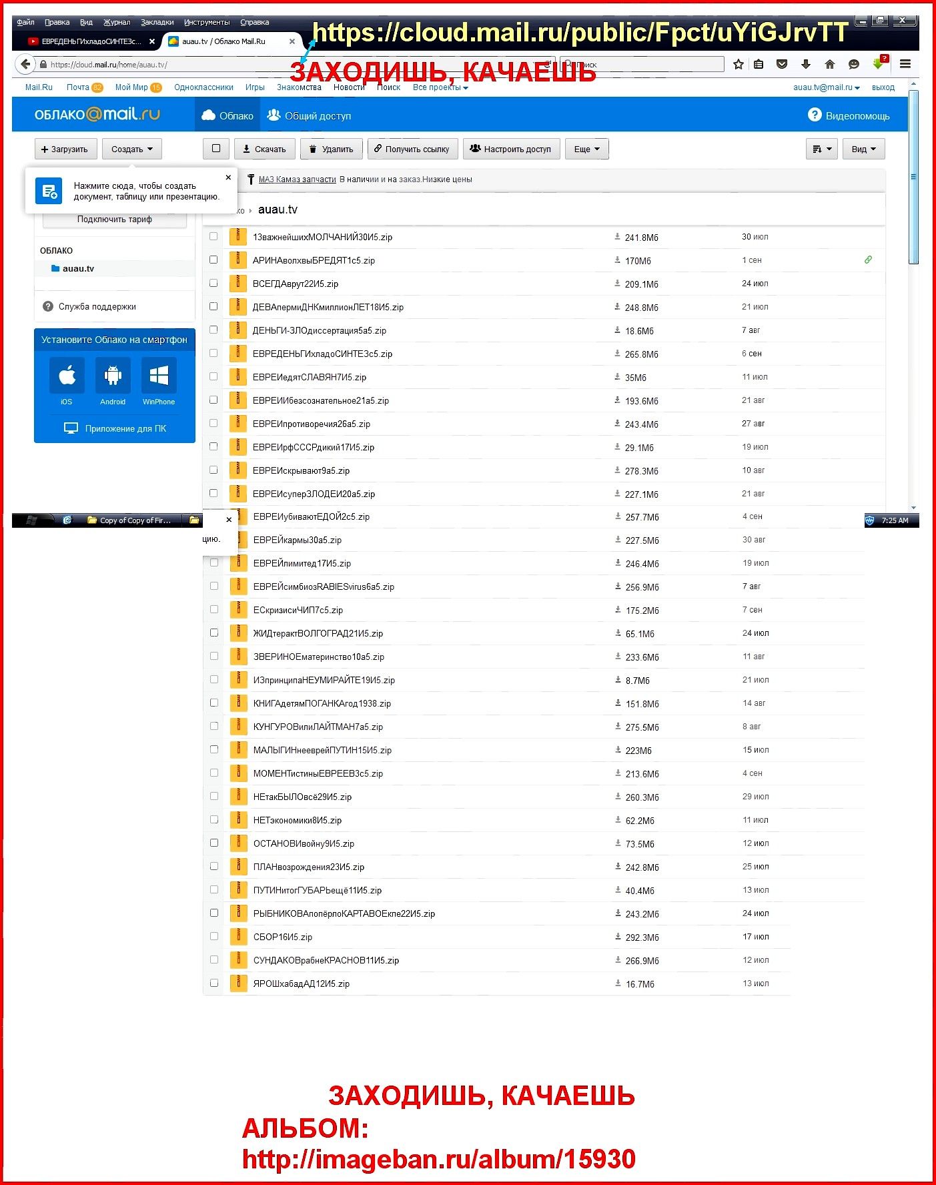The image size is (936, 1185).
Task: Open the hamburger menu icon
Action: (x=905, y=64)
